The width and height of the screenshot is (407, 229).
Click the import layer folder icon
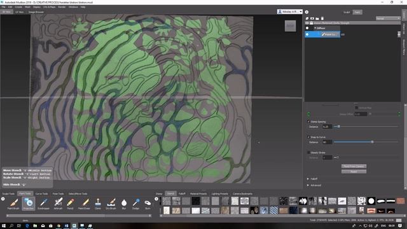pos(317,18)
